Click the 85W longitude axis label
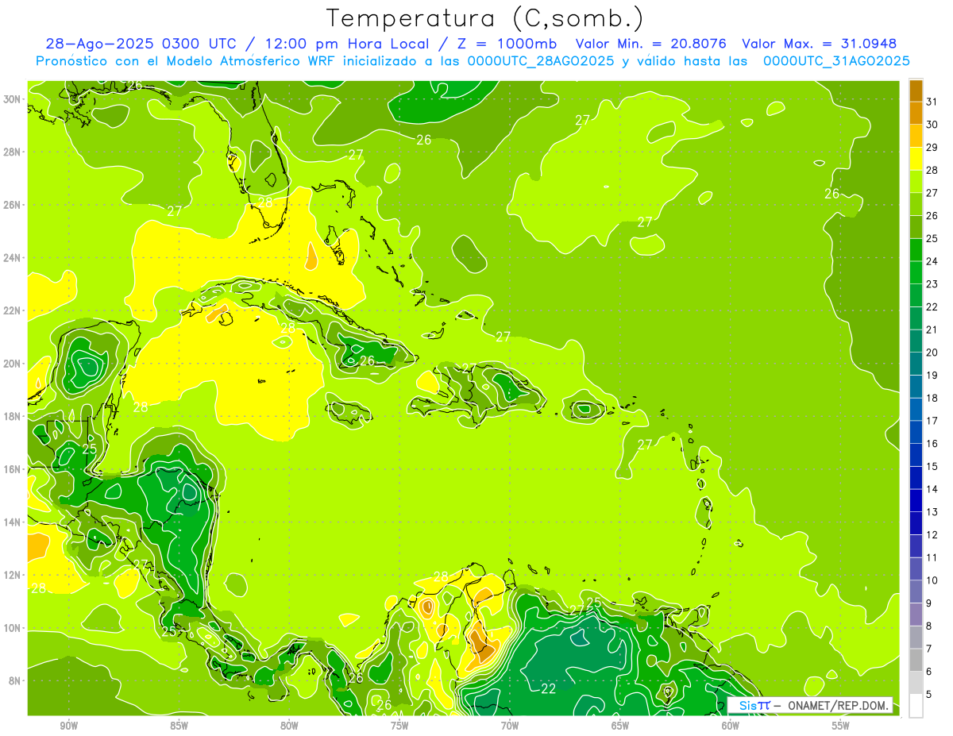Screen dimensions: 953x736 [x=179, y=726]
